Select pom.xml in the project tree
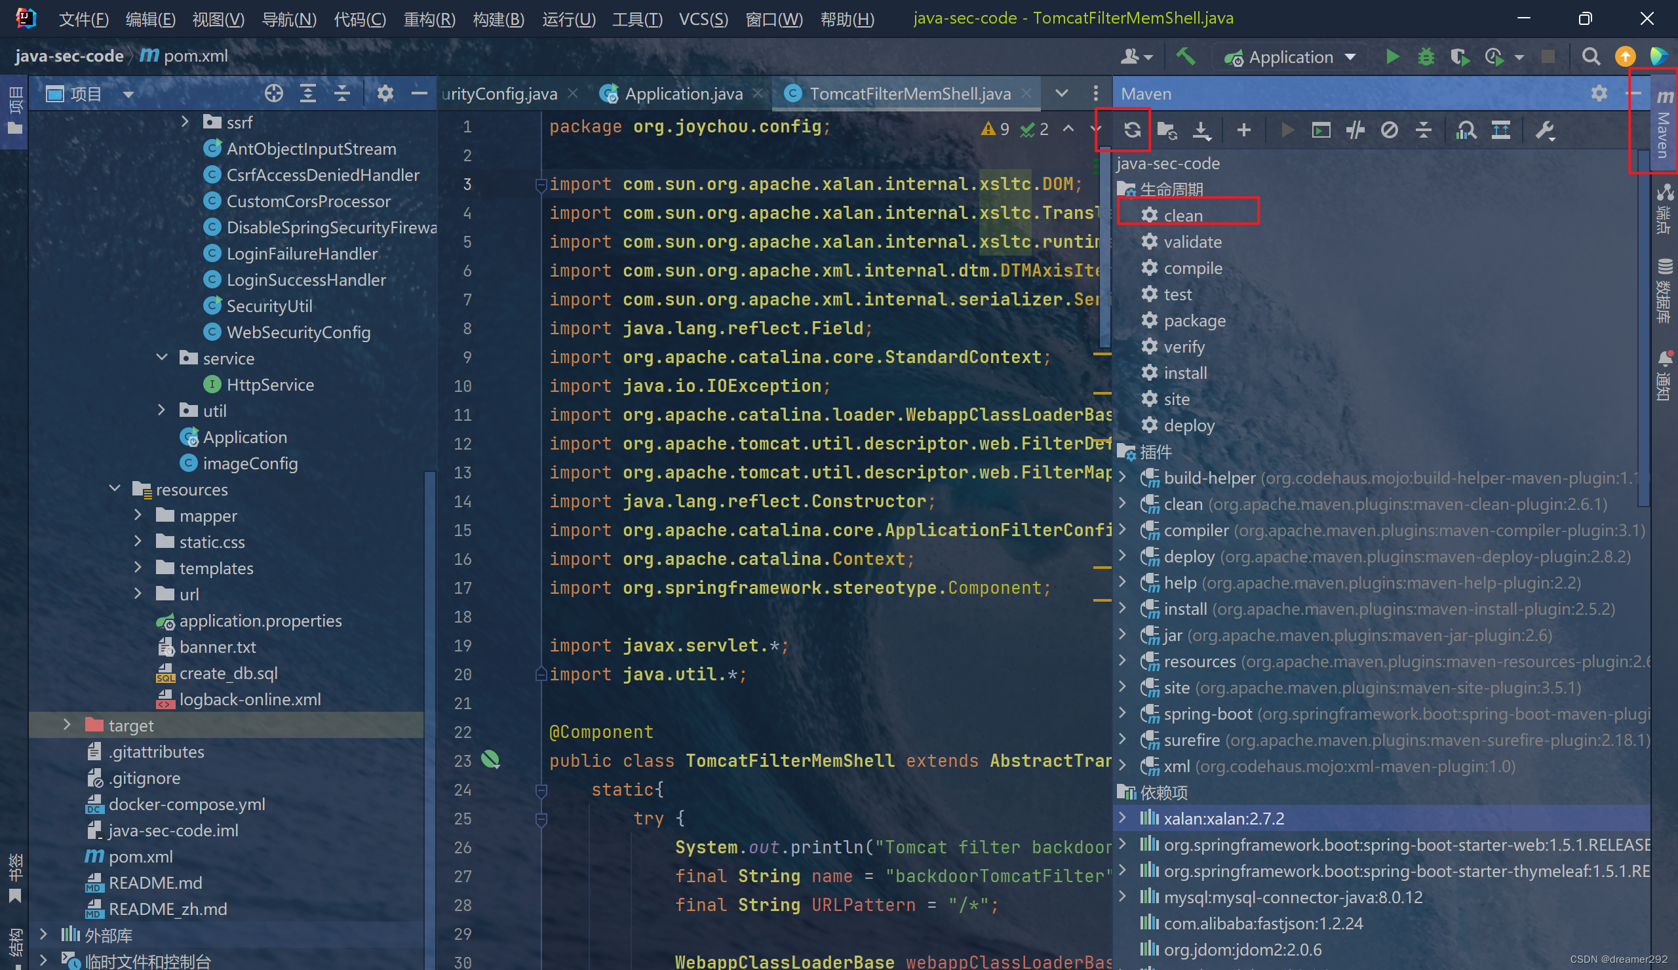Image resolution: width=1678 pixels, height=970 pixels. pyautogui.click(x=140, y=857)
